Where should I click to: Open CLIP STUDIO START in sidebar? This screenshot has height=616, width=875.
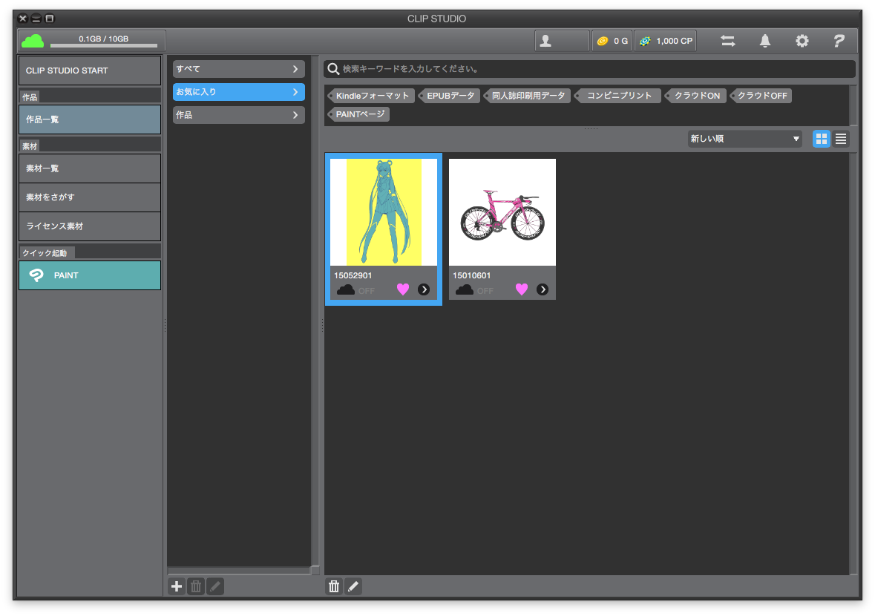pos(90,71)
